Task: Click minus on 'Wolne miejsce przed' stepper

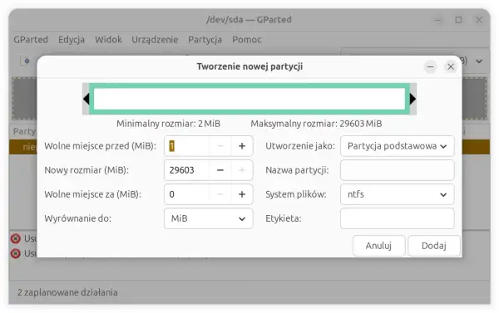Action: point(220,146)
